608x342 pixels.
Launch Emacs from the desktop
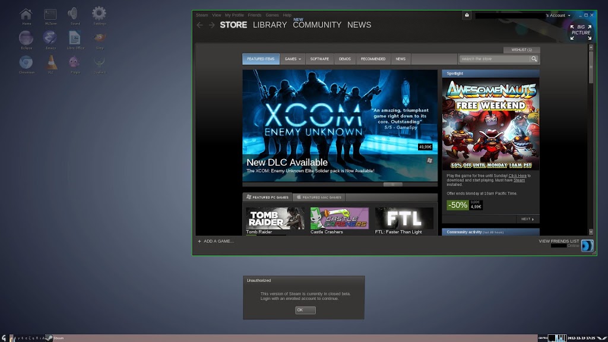pyautogui.click(x=50, y=40)
